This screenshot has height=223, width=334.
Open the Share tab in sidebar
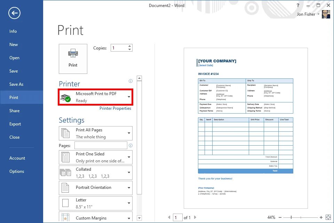click(15, 110)
